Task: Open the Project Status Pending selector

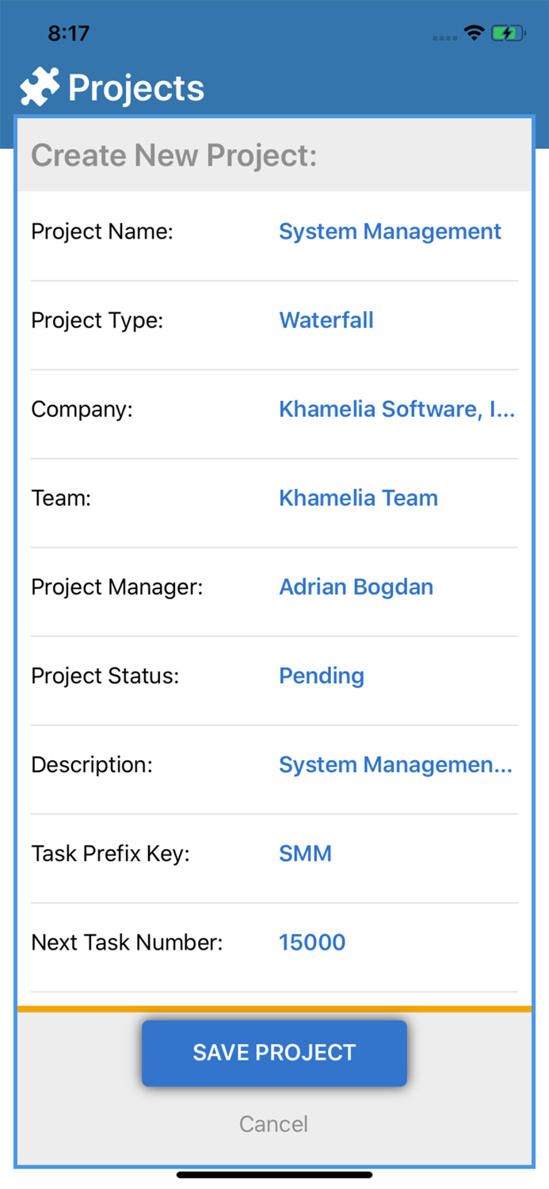Action: 321,675
